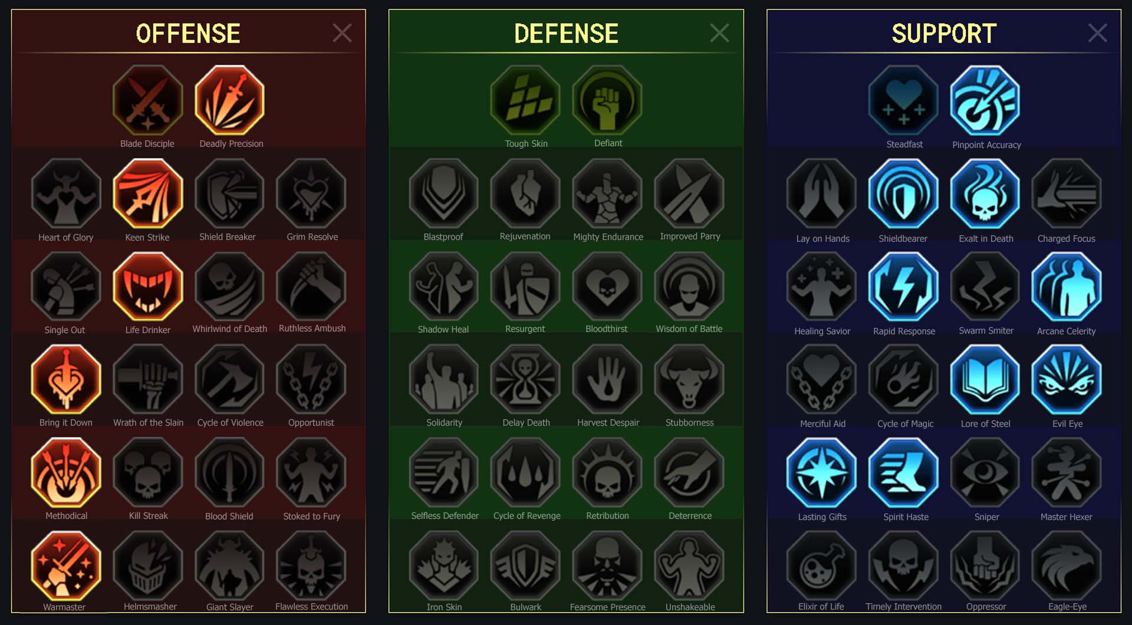
Task: Click the Giant Slayer mastery icon
Action: tap(229, 566)
